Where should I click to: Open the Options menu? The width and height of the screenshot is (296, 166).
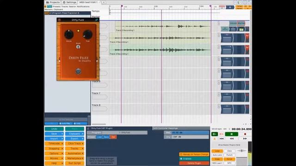[x=54, y=154]
